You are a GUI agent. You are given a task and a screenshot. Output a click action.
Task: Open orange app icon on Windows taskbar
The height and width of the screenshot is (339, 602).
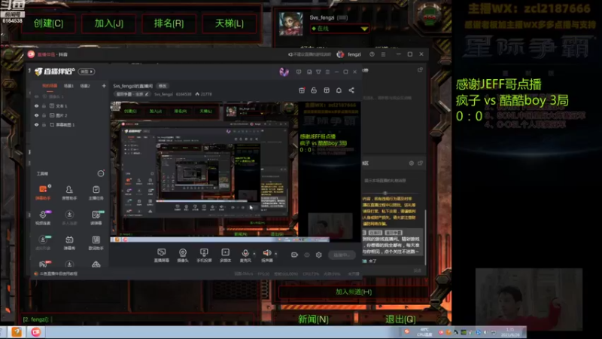16,332
